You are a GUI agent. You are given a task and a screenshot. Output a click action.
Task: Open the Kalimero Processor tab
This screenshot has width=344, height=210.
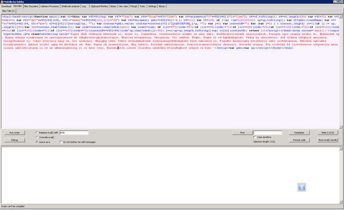click(x=49, y=6)
